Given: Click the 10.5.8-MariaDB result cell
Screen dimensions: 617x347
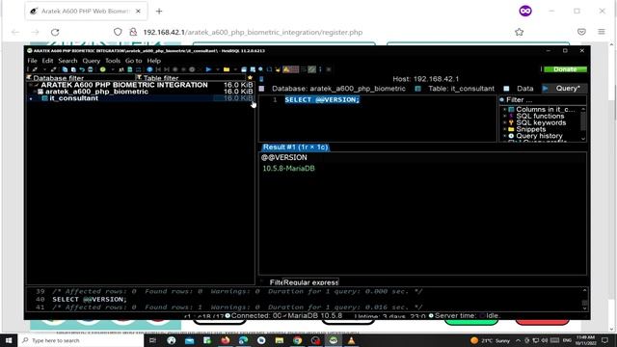Looking at the screenshot, I should point(288,169).
